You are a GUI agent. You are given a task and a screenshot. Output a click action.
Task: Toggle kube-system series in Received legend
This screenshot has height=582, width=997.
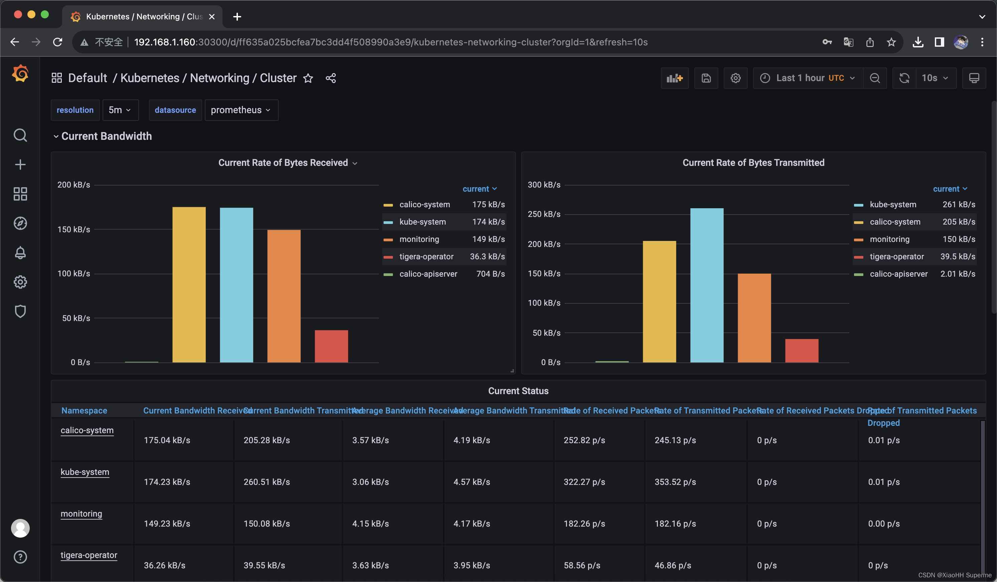click(423, 222)
